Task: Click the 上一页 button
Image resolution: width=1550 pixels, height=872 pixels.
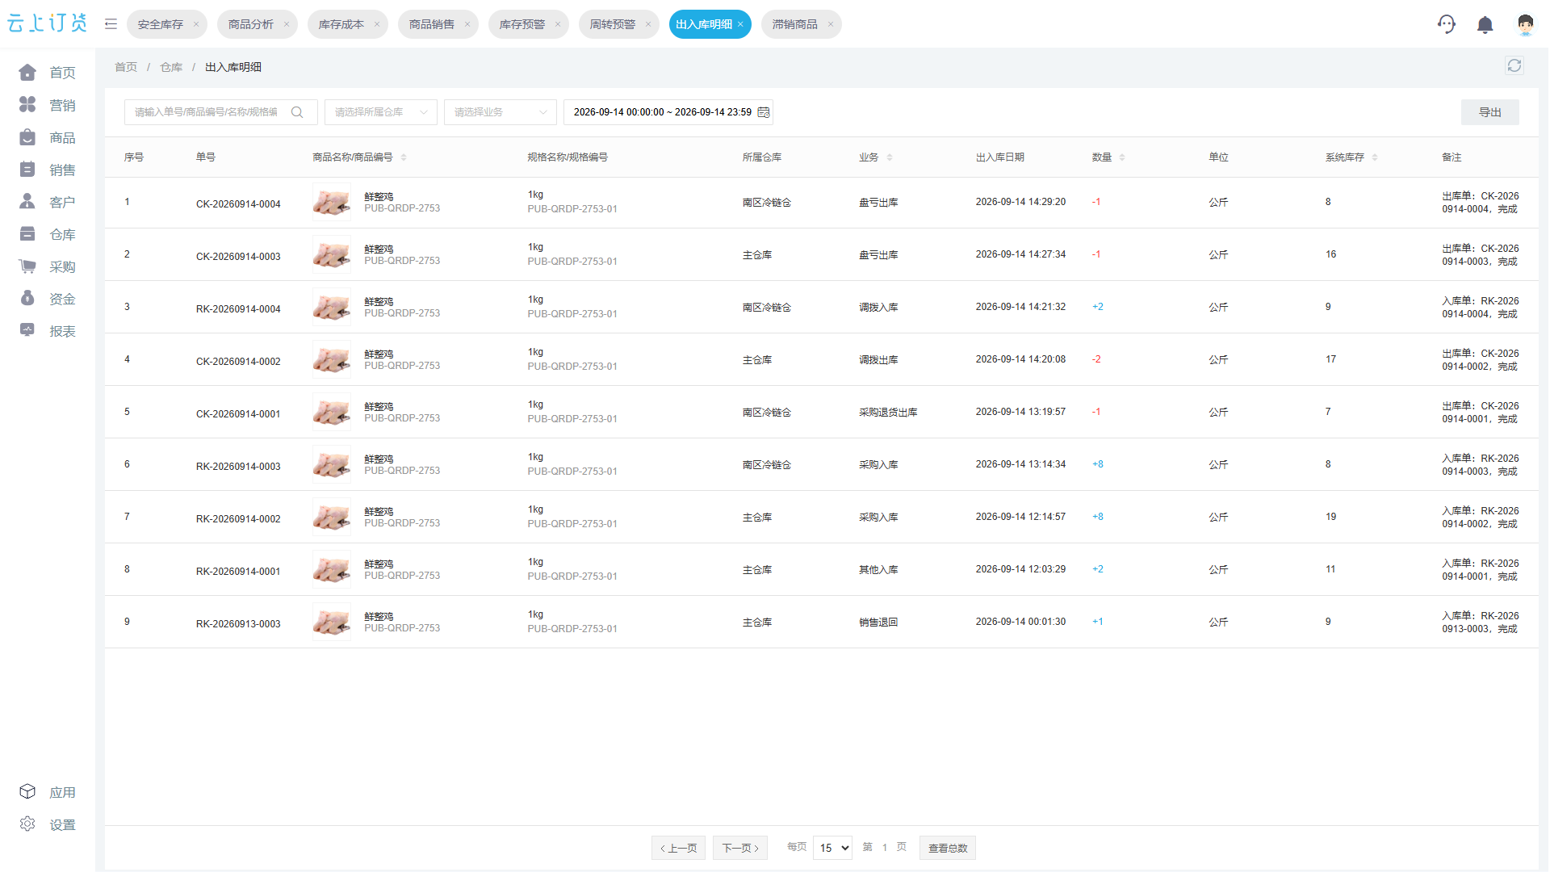Action: 679,848
